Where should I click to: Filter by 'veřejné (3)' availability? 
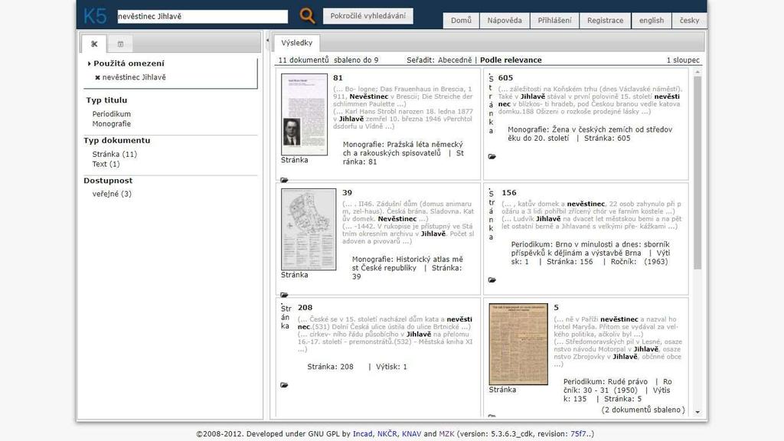(112, 194)
